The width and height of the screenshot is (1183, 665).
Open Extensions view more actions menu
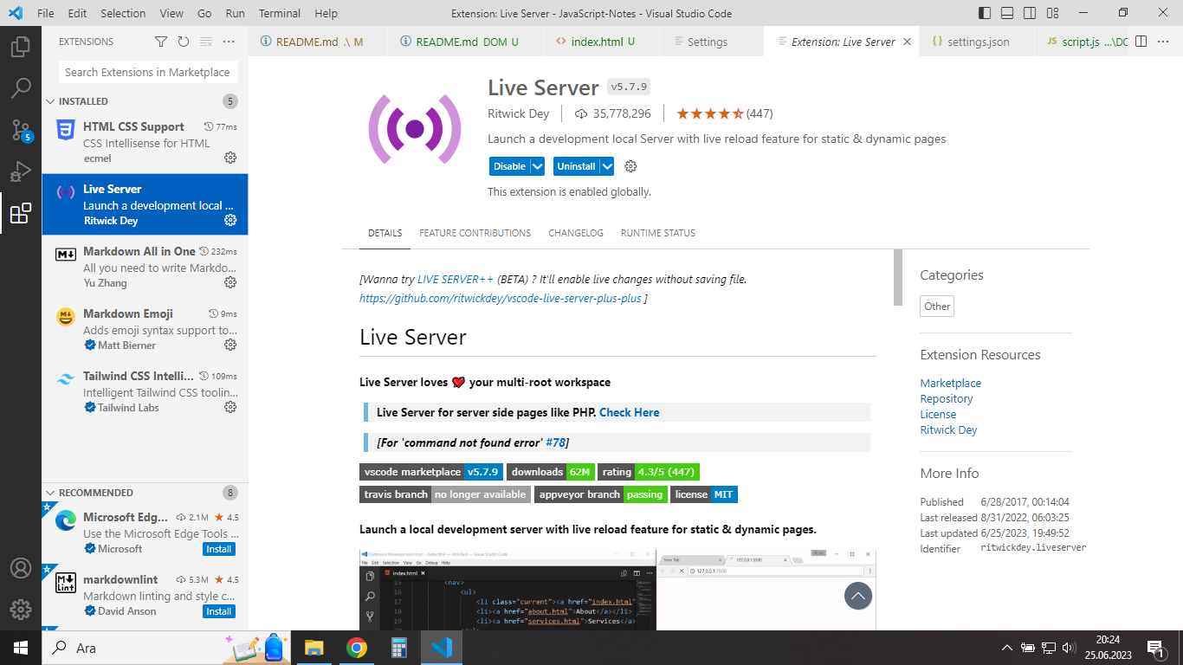229,42
